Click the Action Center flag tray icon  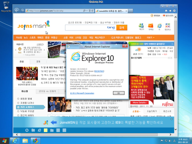coord(162,141)
